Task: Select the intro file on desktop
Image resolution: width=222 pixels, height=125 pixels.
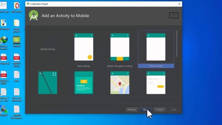Action: [17, 76]
